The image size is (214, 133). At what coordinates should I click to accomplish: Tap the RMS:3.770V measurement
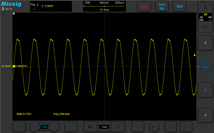click(24, 114)
